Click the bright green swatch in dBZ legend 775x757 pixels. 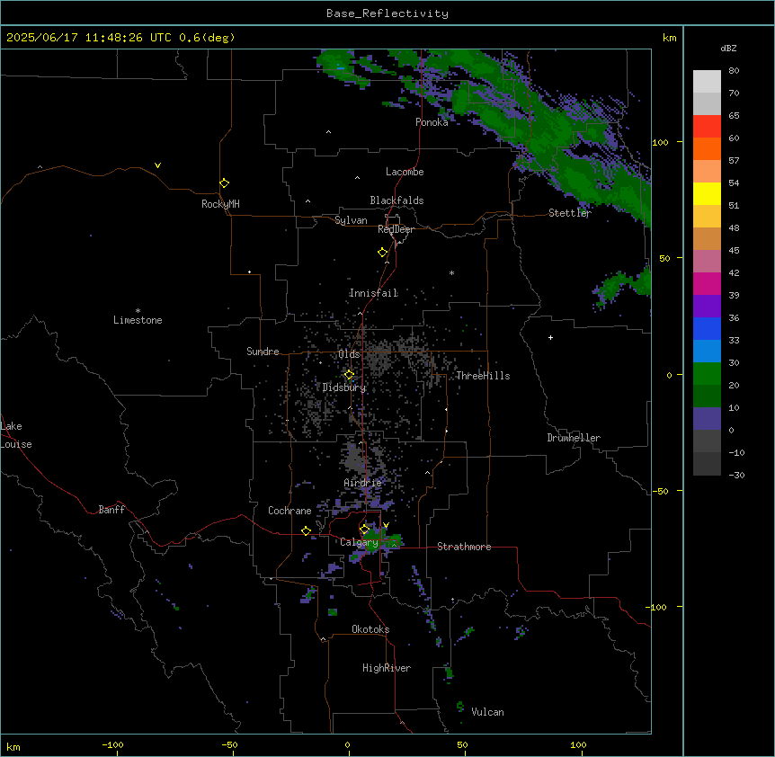pyautogui.click(x=707, y=374)
